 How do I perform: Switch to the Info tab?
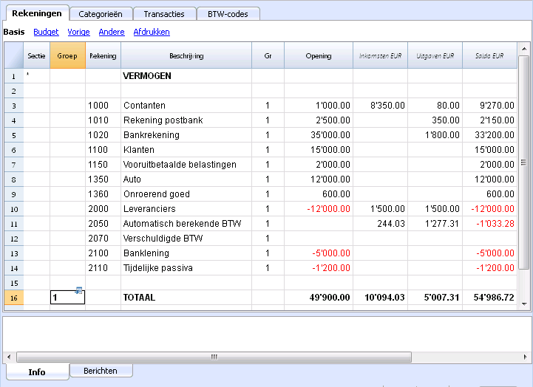[x=37, y=372]
